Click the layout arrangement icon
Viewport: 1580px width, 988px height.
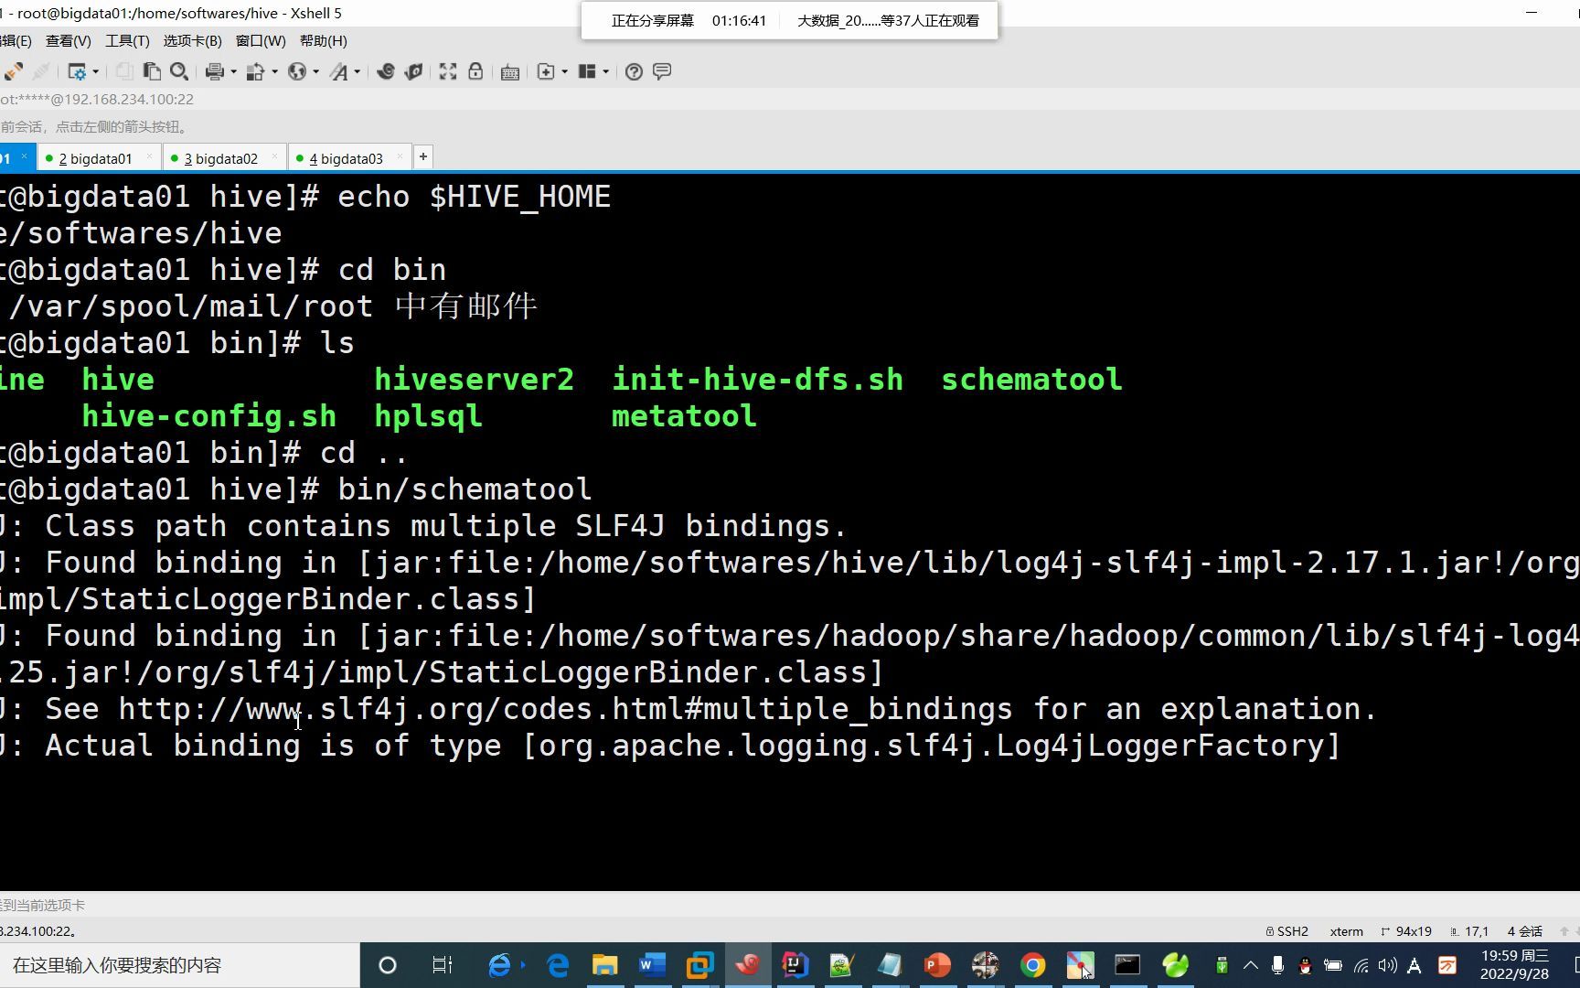point(588,71)
